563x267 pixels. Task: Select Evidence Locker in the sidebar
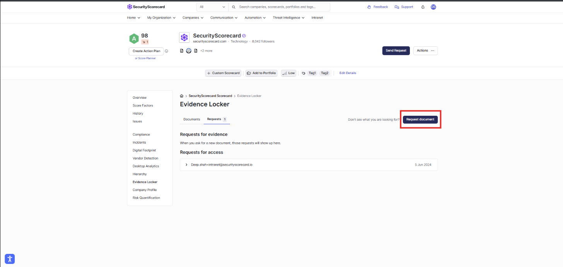(145, 182)
